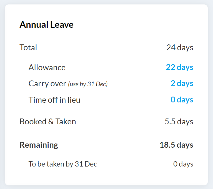
Task: Click the word Taken in Booked & Taken
Action: [x=66, y=122]
